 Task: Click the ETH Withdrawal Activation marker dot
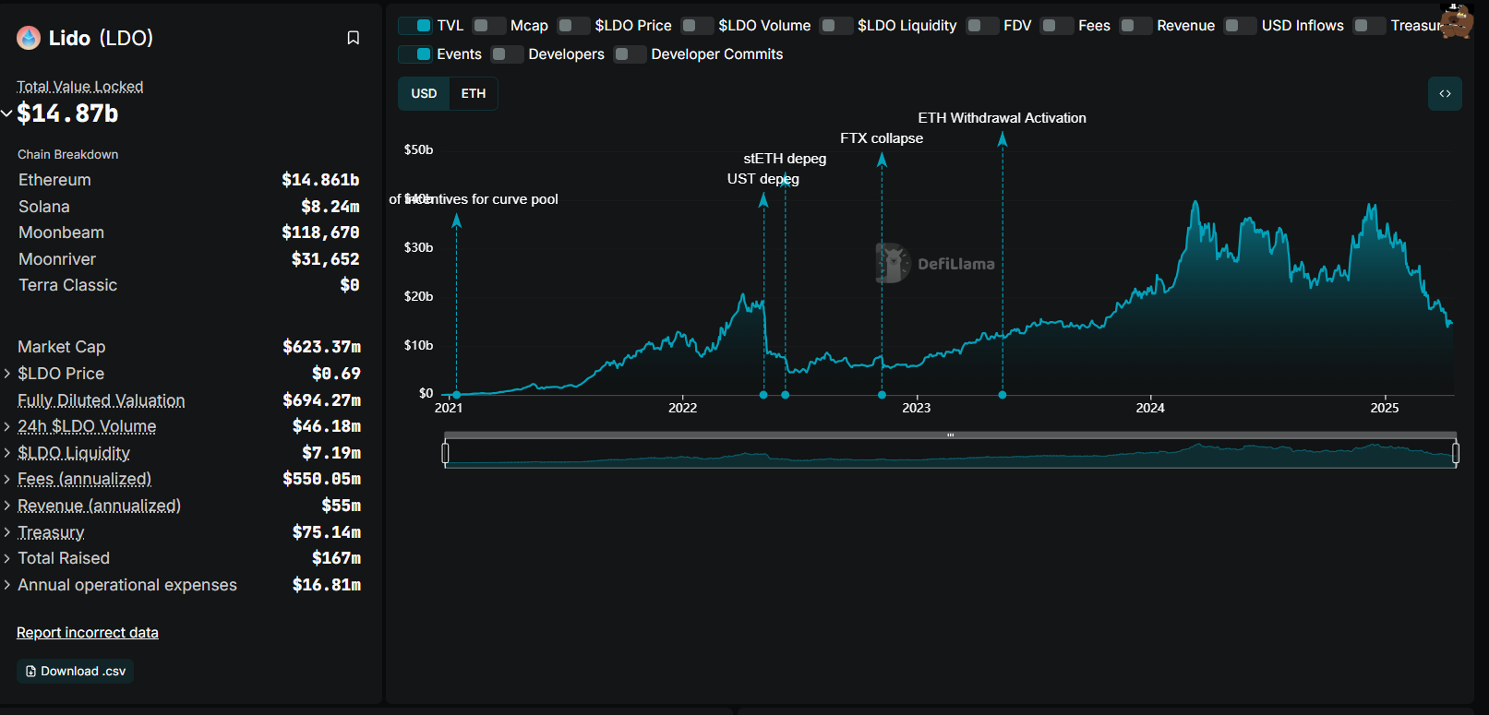1003,395
